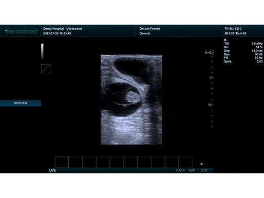This screenshot has width=264, height=198.
Task: Click the CAPS indicator in status bar
Action: pos(180,170)
